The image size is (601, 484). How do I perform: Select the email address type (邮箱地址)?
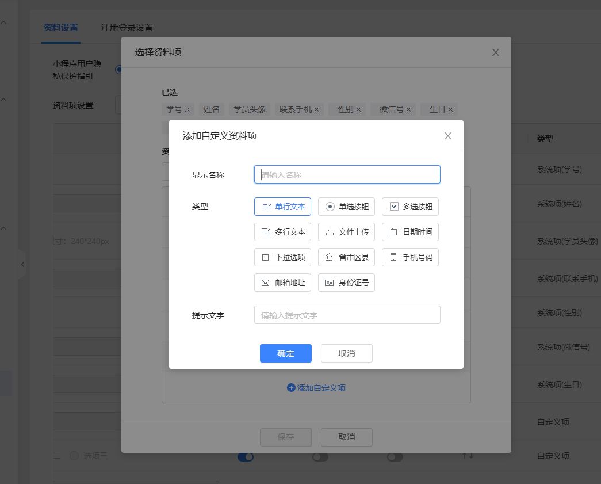(282, 283)
